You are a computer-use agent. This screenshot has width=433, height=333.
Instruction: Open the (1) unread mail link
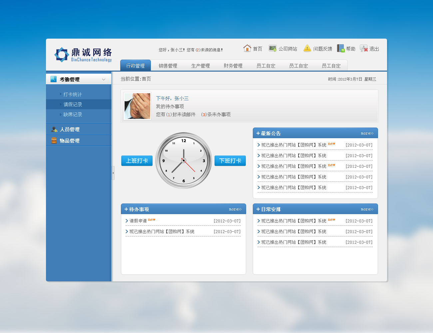click(169, 115)
